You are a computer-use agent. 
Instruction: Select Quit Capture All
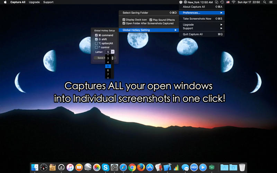point(193,34)
